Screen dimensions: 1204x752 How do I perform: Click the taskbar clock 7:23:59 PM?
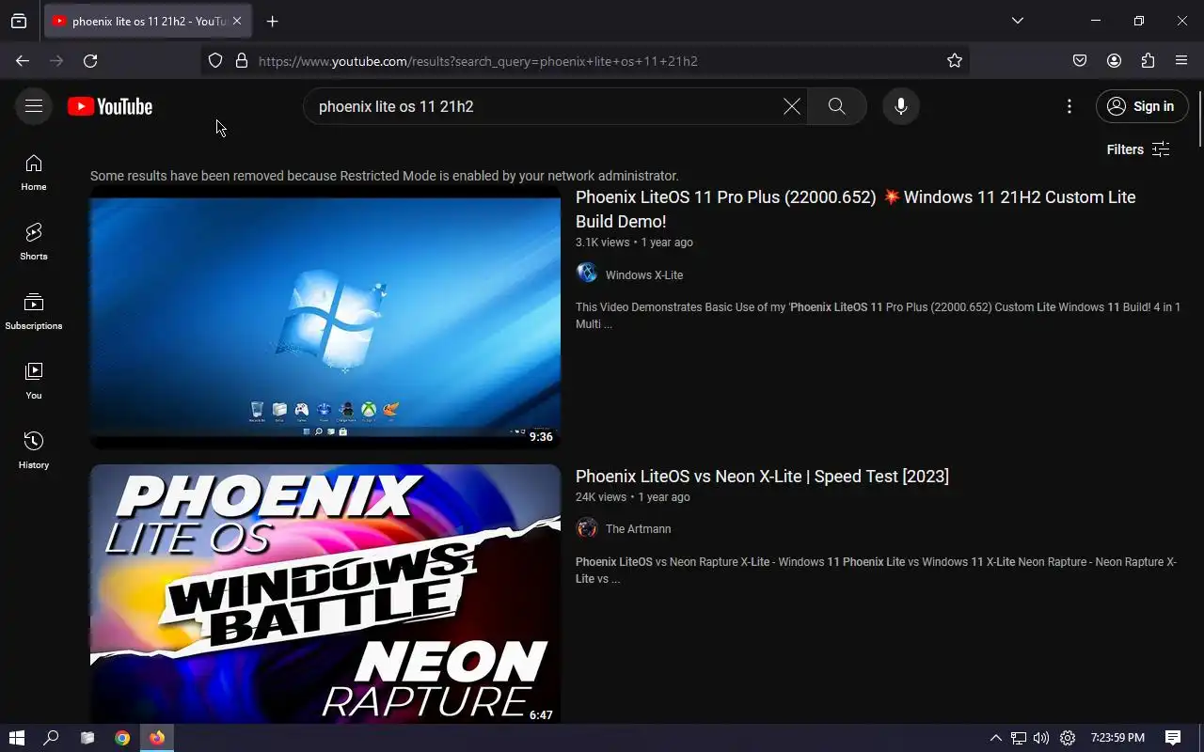tap(1117, 738)
